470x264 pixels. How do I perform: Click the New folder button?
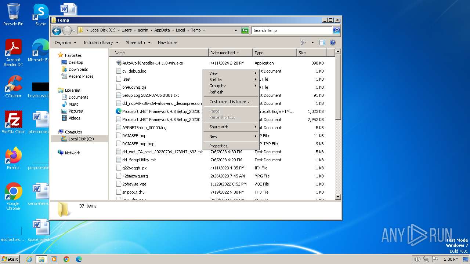[167, 43]
